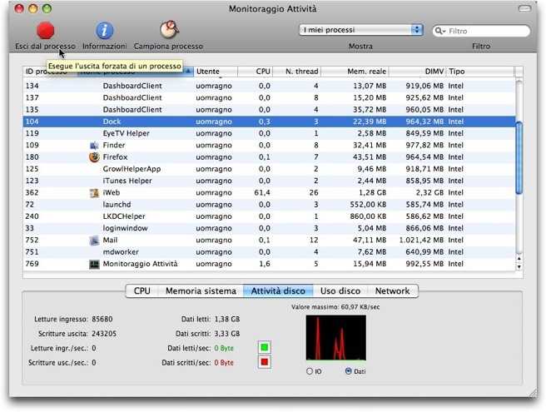
Task: Sort by the DIMV column header
Action: point(417,72)
